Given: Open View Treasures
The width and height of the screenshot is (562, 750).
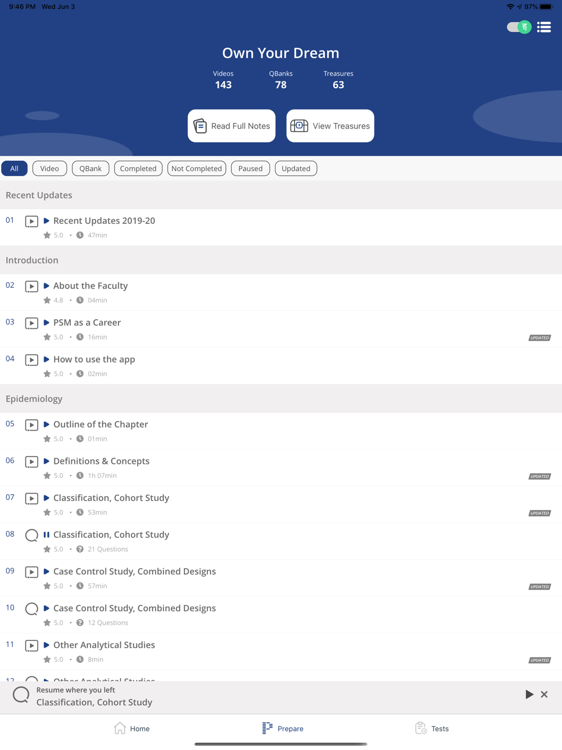Looking at the screenshot, I should [x=330, y=126].
